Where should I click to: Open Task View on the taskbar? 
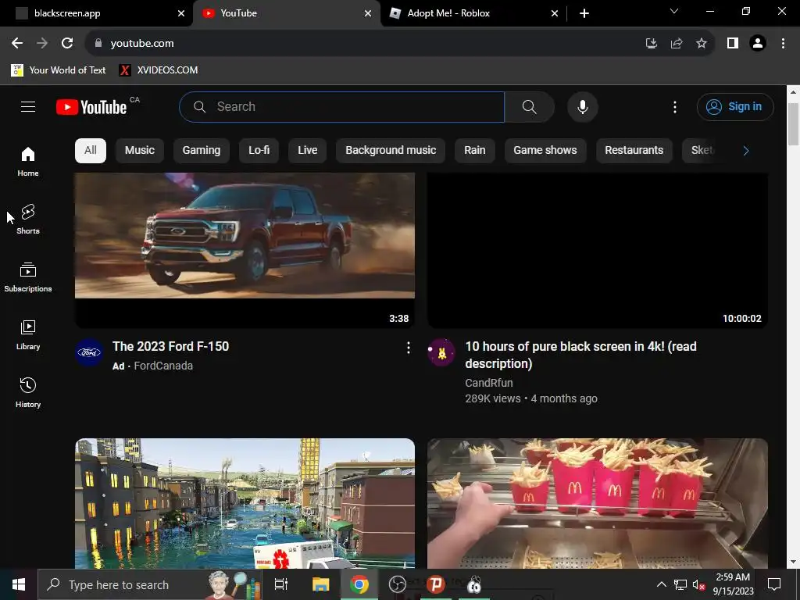[281, 584]
